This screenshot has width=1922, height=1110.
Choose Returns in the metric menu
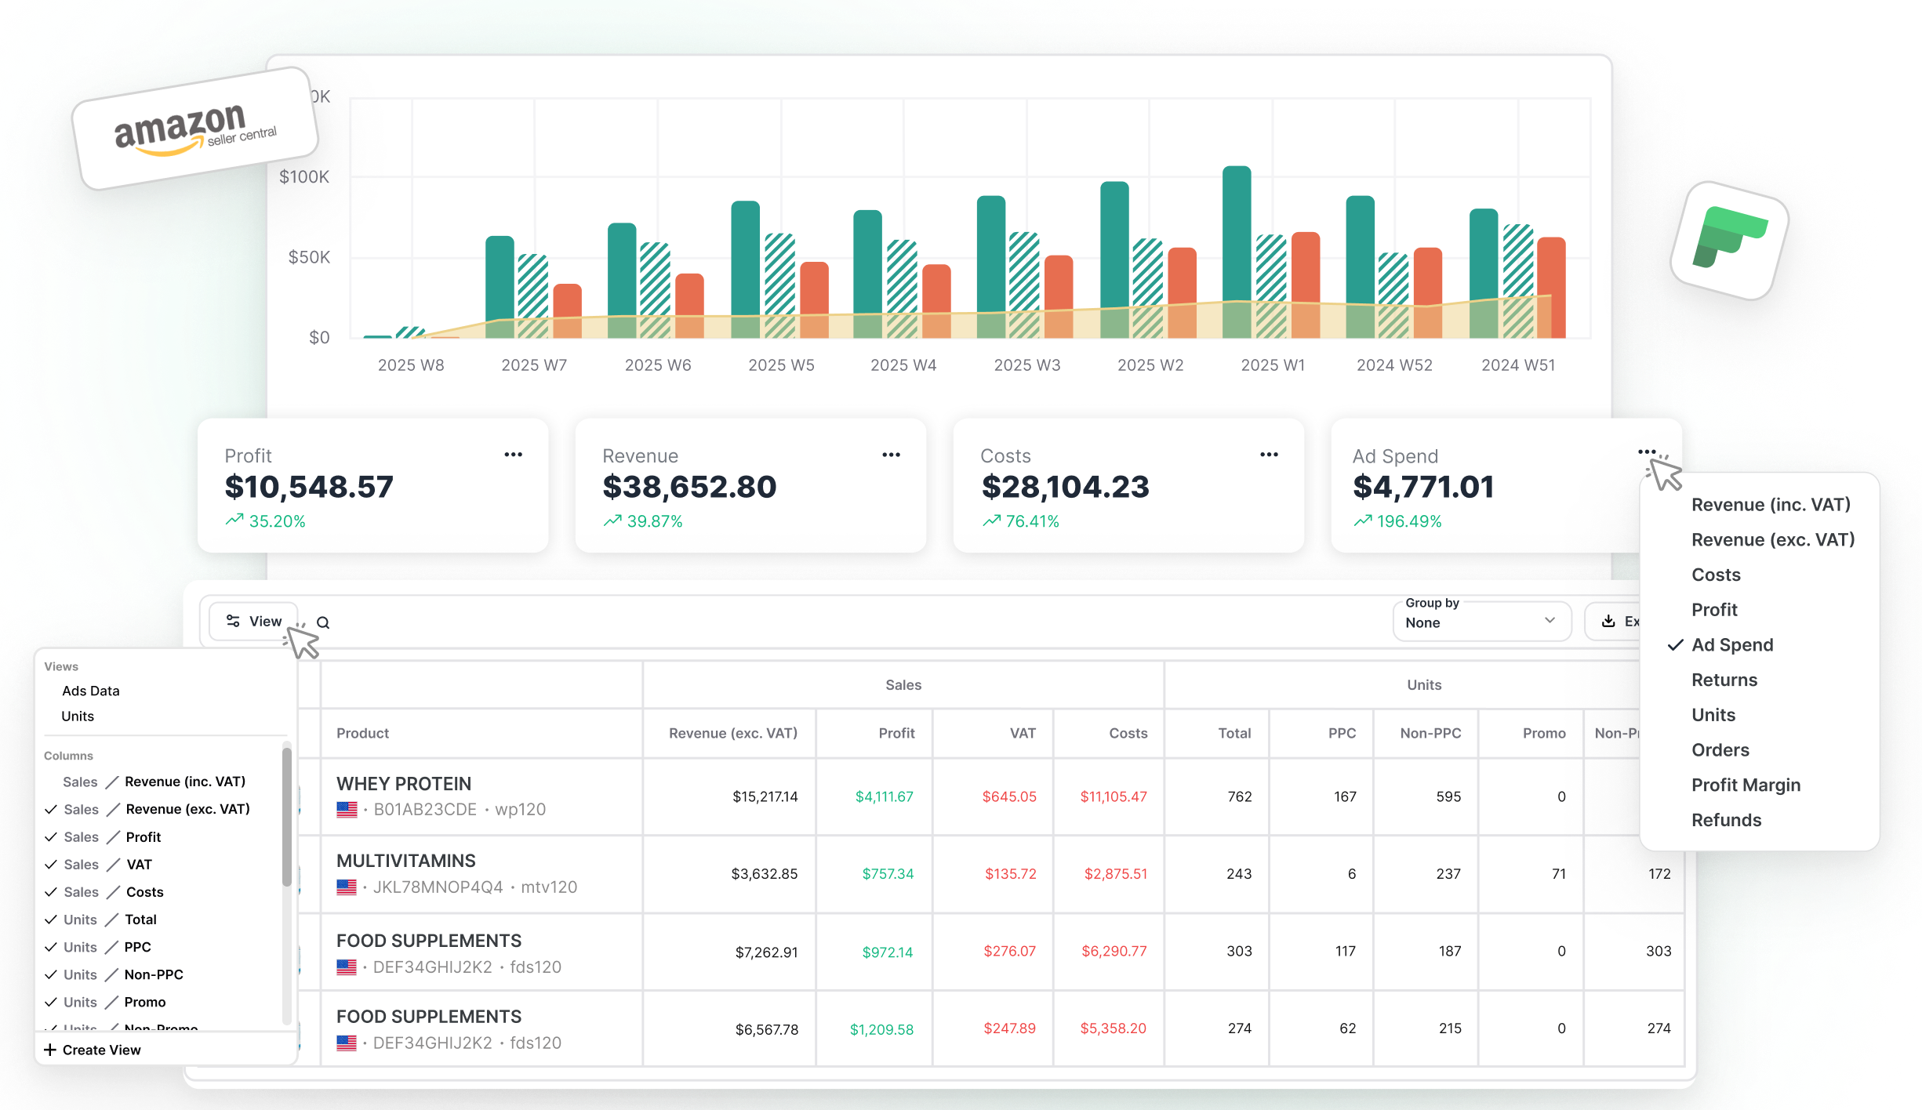pos(1724,680)
